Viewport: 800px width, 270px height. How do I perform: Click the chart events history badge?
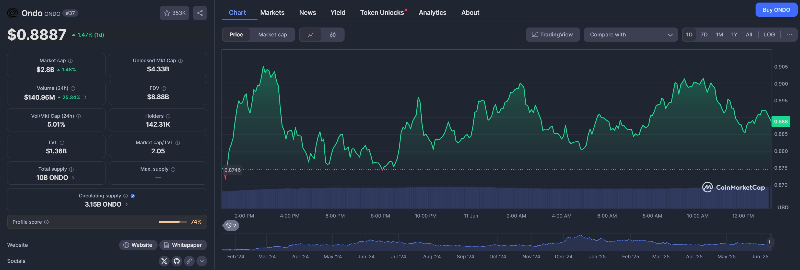pos(231,225)
